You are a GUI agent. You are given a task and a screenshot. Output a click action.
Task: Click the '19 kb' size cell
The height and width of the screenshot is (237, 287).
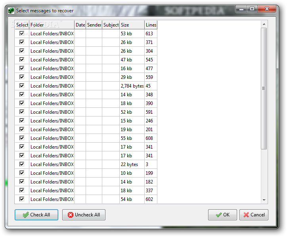pos(132,129)
